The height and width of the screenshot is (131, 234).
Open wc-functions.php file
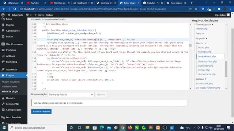(x=204, y=84)
